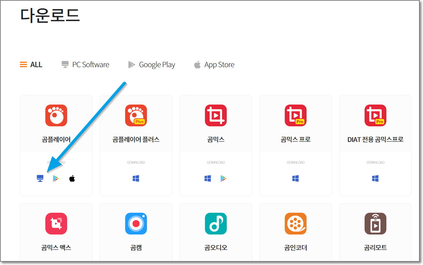
Task: Open 곰플레이어 Apple App Store icon
Action: tap(72, 178)
